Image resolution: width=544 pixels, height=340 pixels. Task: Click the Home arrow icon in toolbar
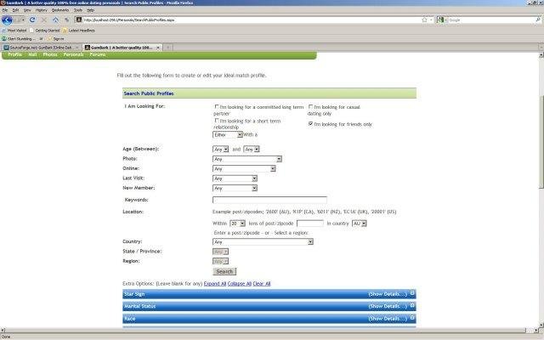[55, 20]
